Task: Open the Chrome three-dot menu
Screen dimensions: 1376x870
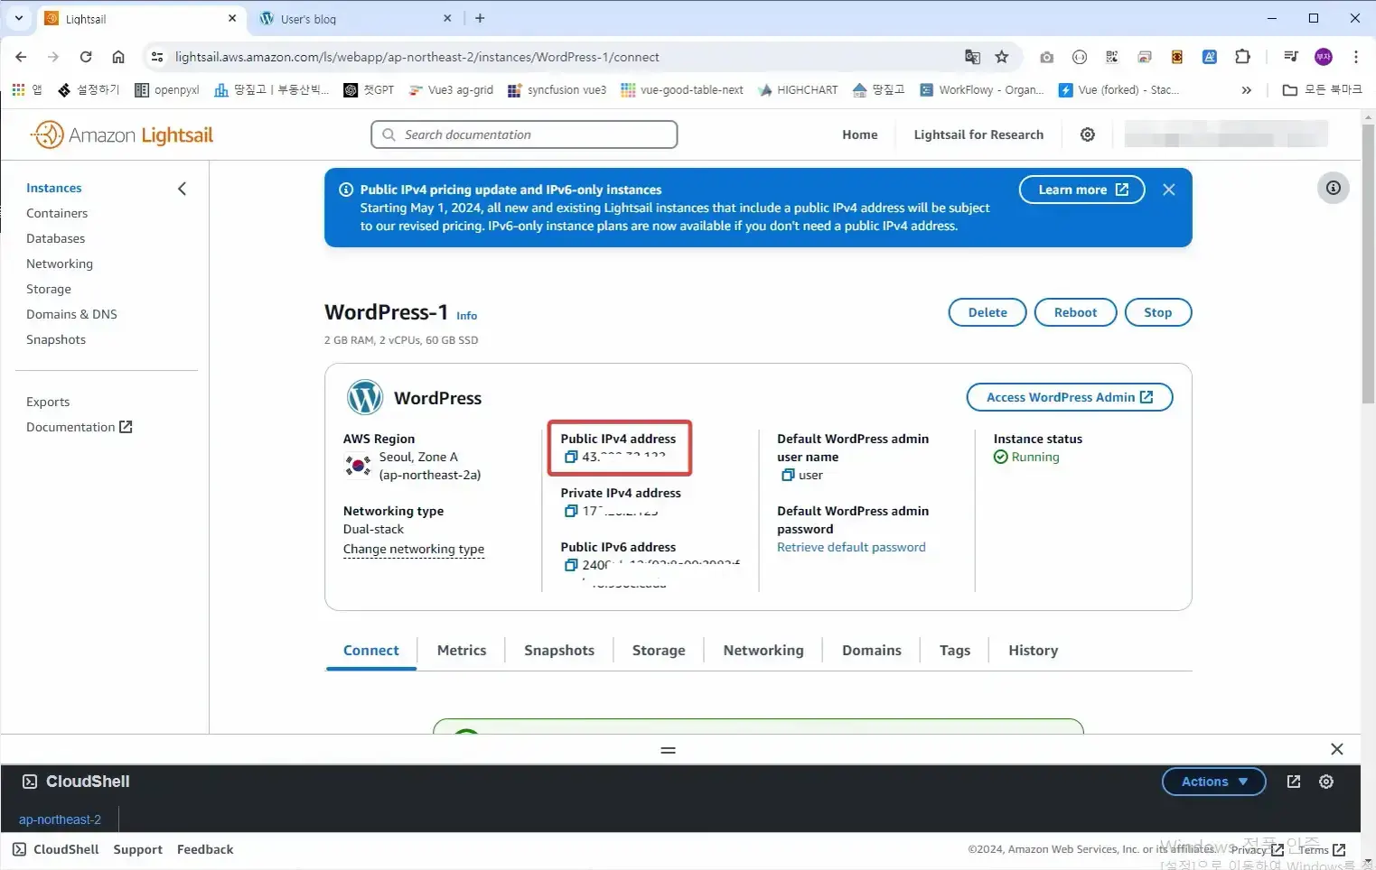Action: 1356,57
